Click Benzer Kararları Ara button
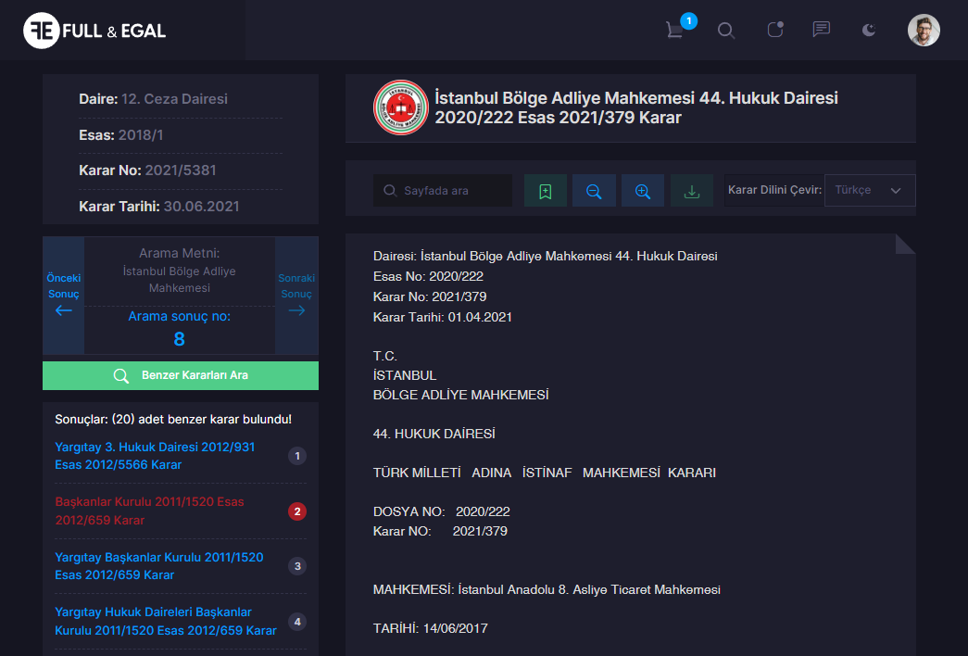This screenshot has height=656, width=968. coord(181,375)
